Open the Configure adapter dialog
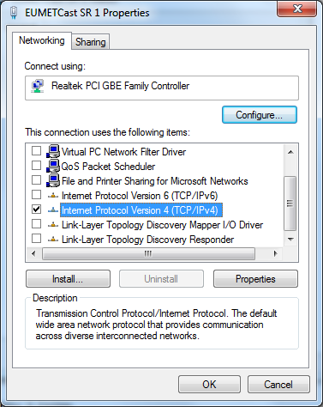Image resolution: width=323 pixels, height=407 pixels. coord(260,115)
